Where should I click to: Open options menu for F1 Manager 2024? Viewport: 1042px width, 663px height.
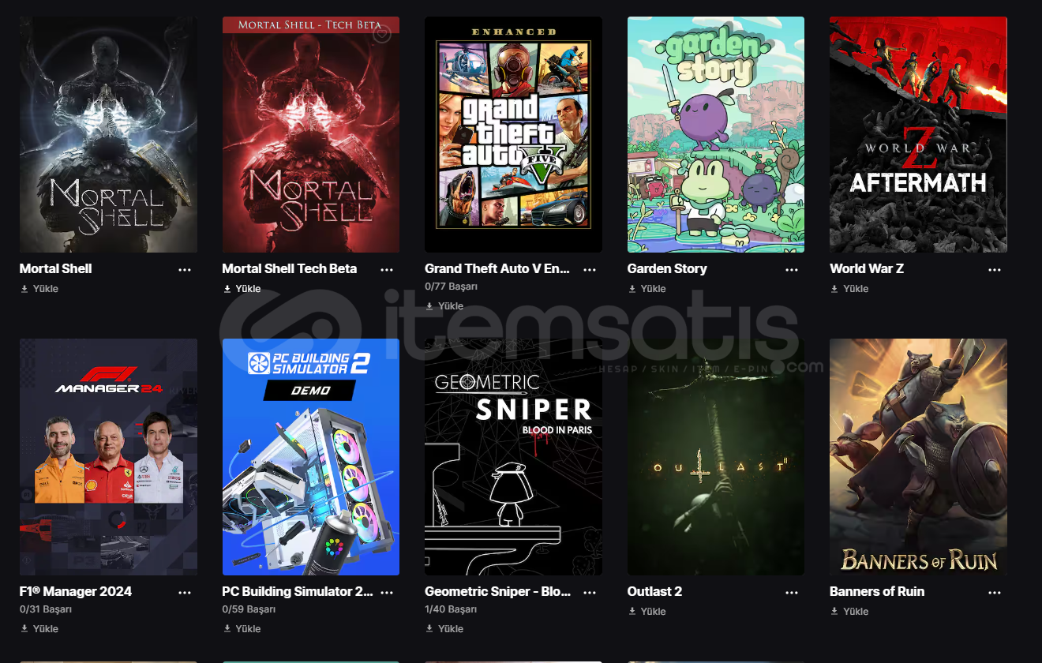point(185,592)
